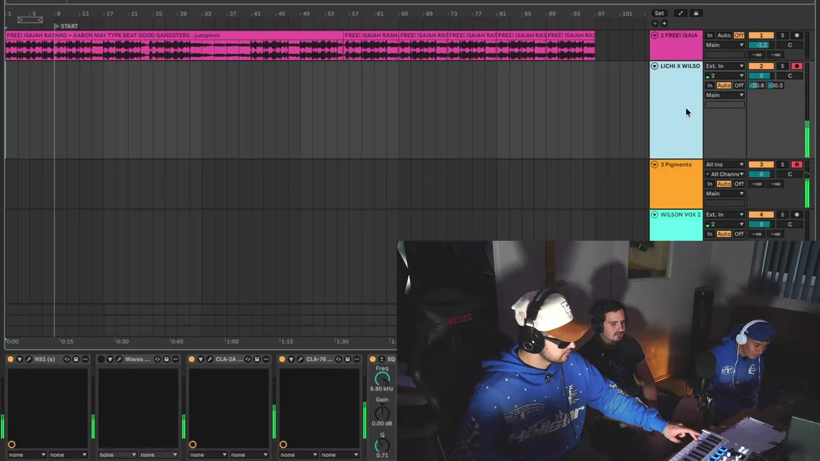Click the icon beside the EQ device activator

pos(382,359)
